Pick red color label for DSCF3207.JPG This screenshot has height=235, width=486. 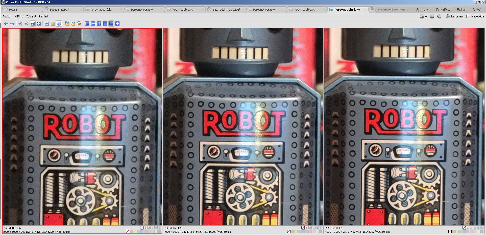[x=293, y=231]
